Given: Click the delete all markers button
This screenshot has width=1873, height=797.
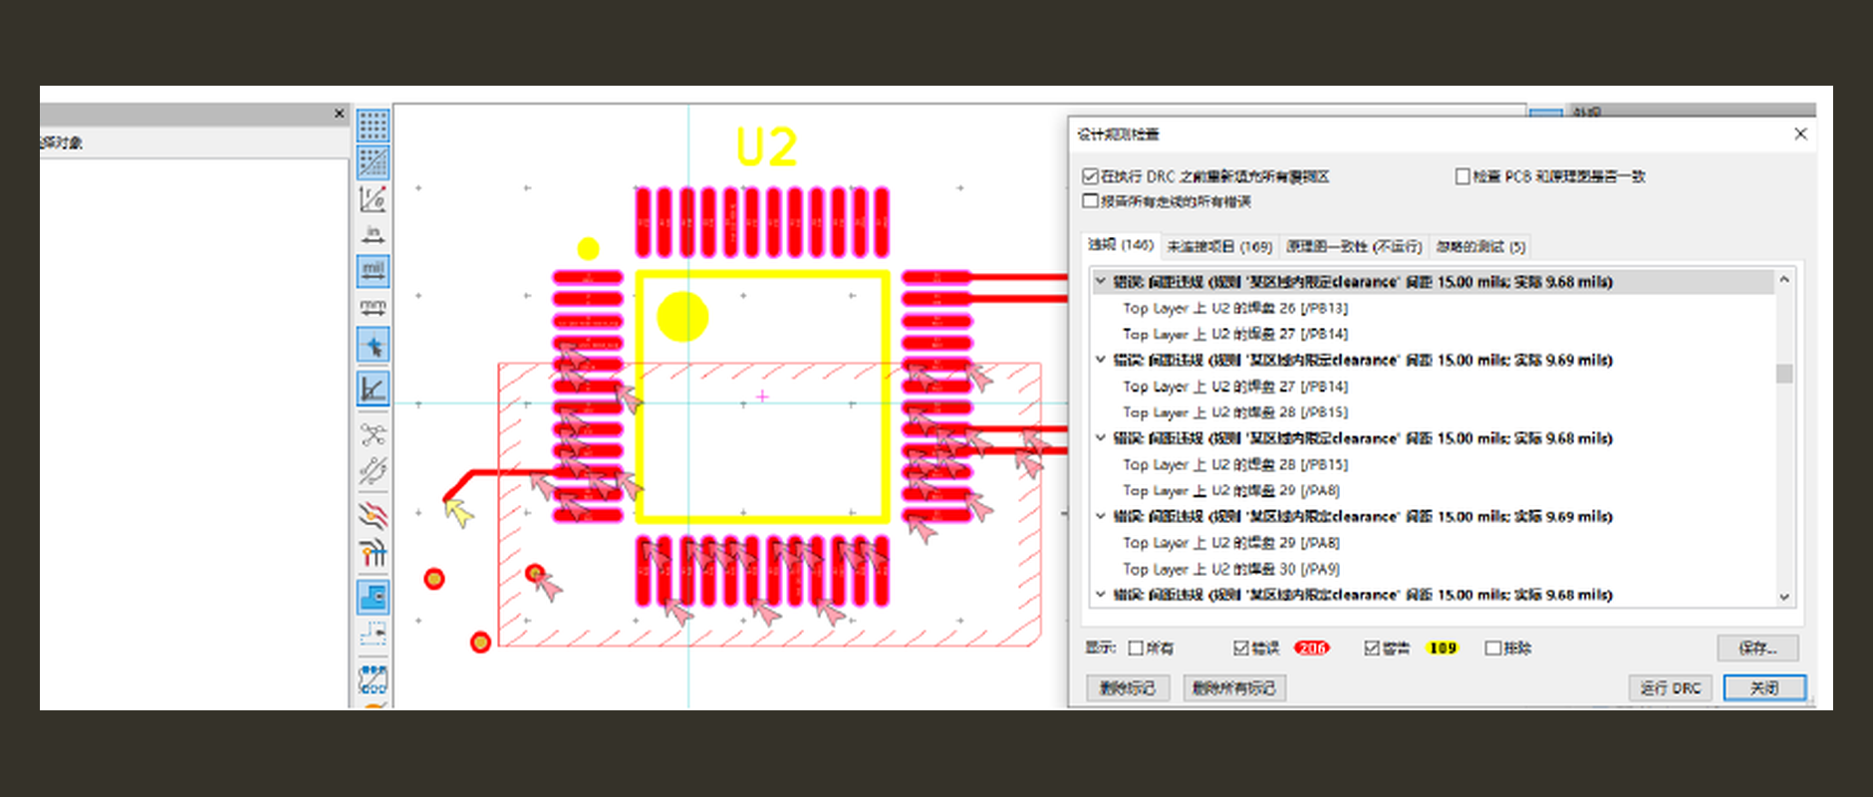Looking at the screenshot, I should 1234,687.
